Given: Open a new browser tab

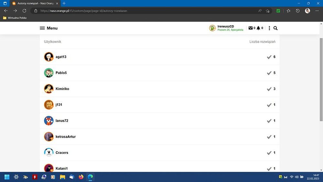Looking at the screenshot, I should tap(64, 3).
